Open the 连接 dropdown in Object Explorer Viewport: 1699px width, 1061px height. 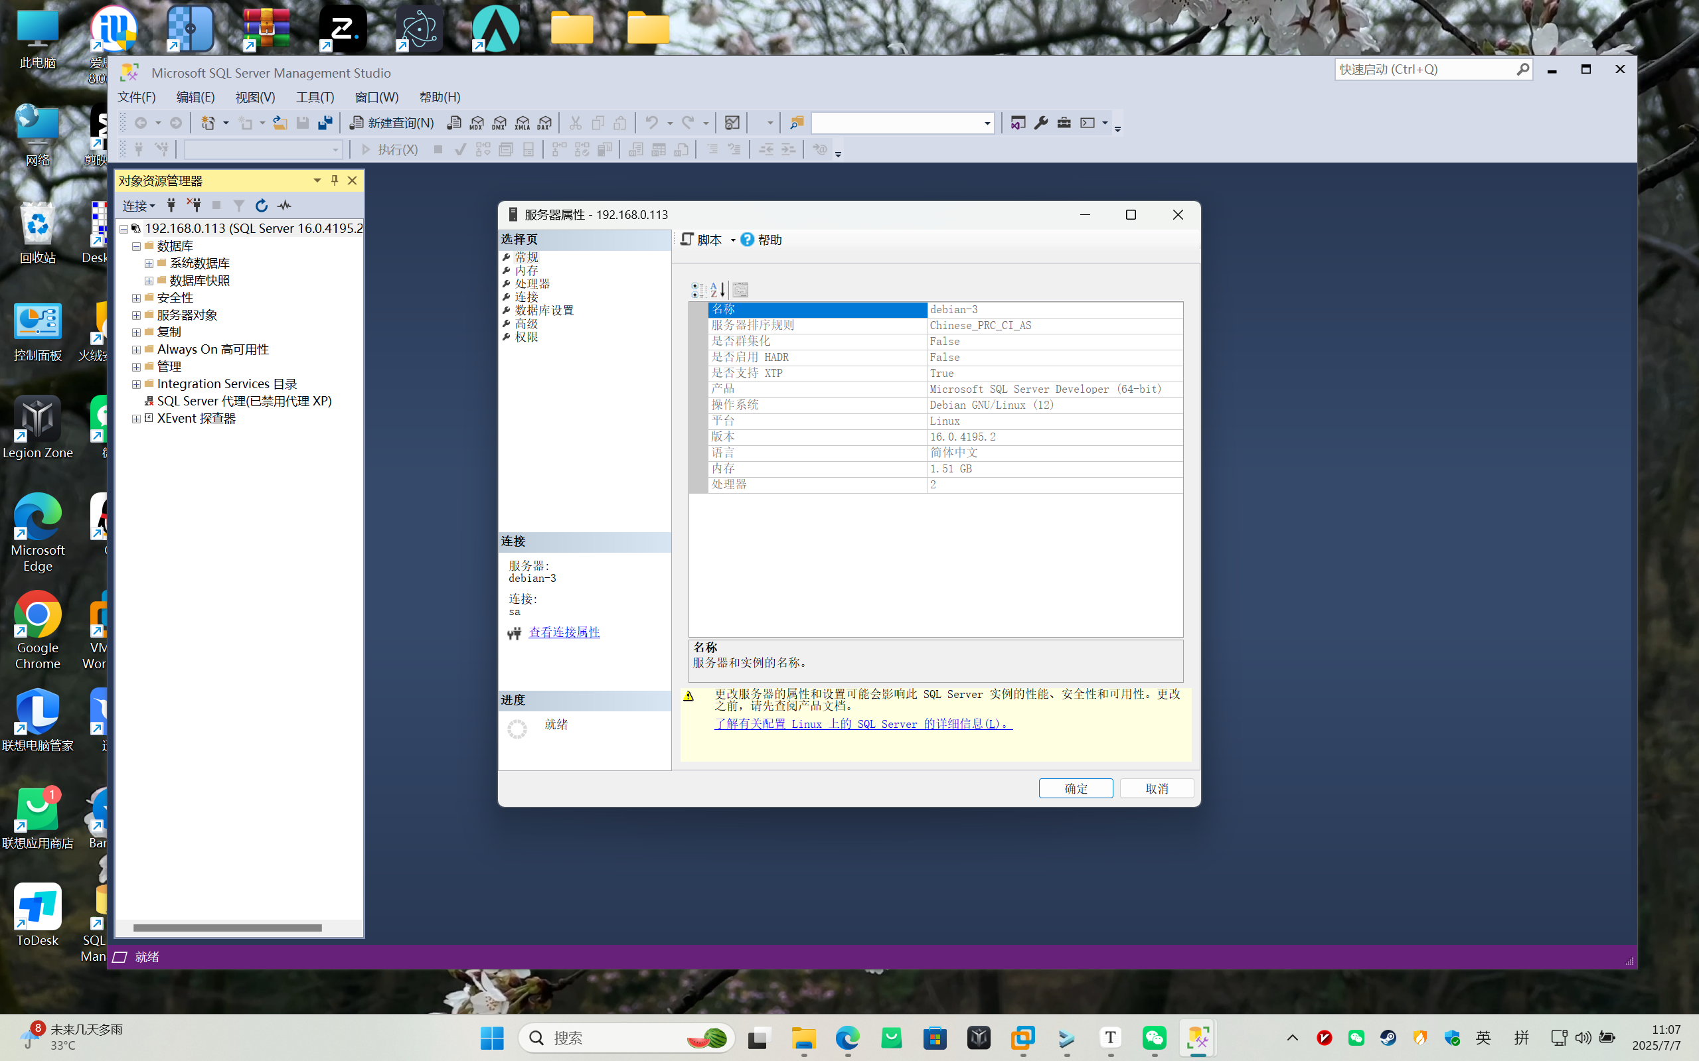click(138, 206)
